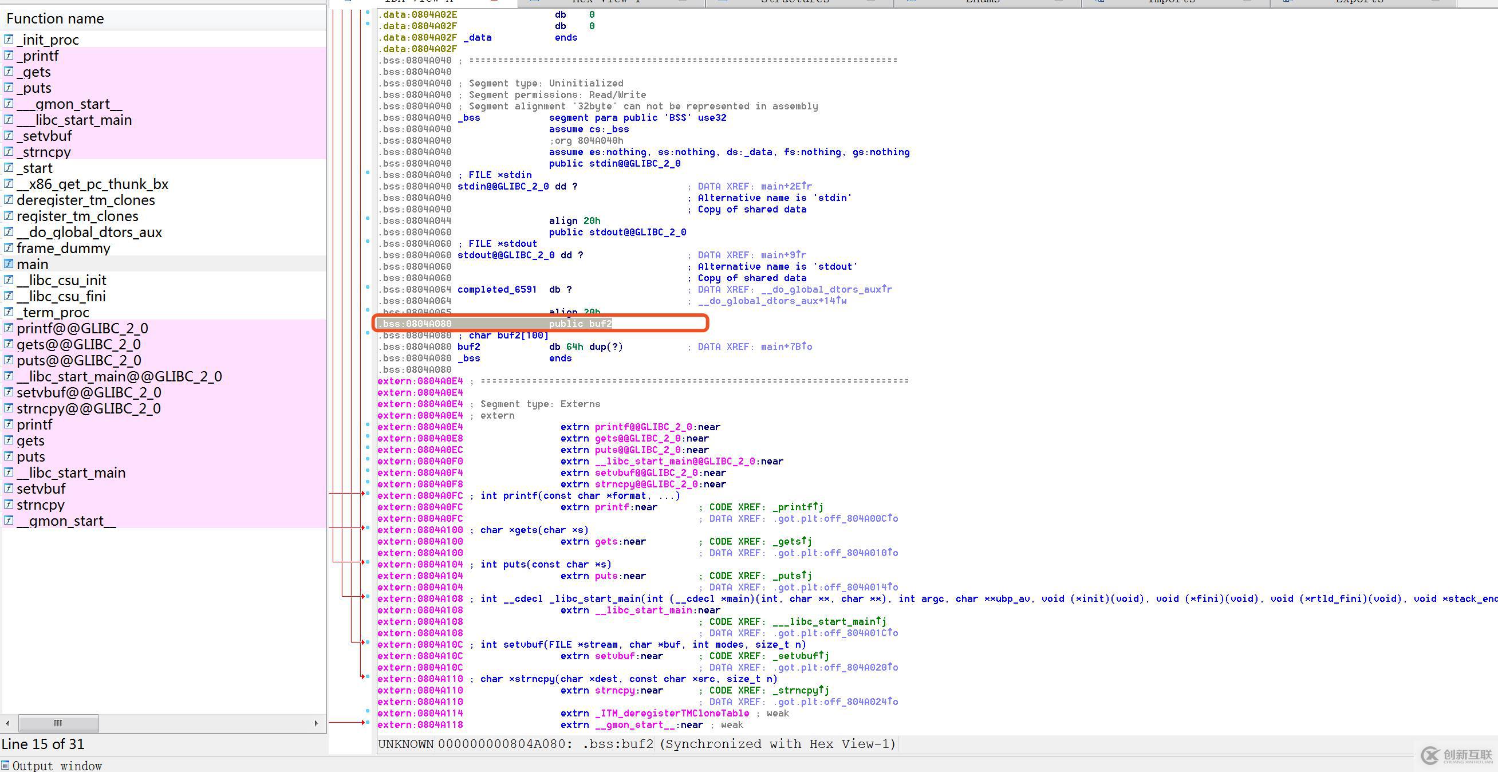1498x772 pixels.
Task: Click the function icon next to _gets
Action: pos(9,72)
